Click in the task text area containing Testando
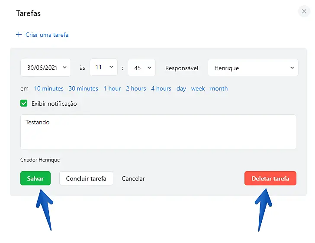Screen dimensions: 315x243 click(x=158, y=132)
